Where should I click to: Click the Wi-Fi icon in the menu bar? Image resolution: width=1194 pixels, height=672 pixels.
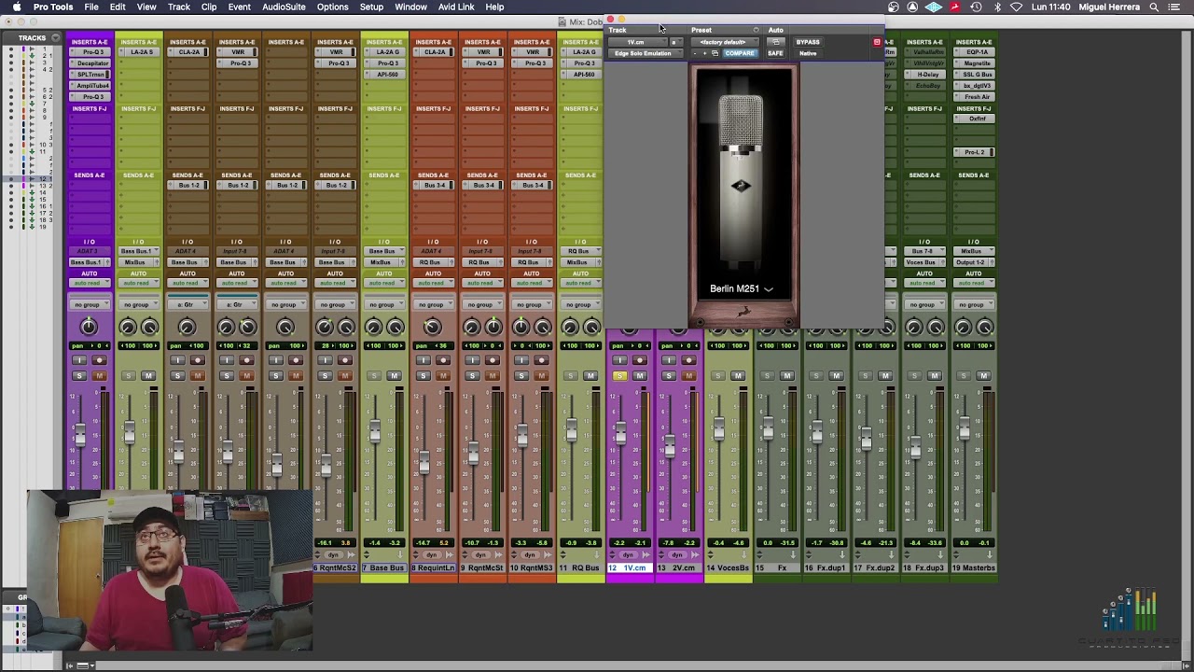(1016, 7)
